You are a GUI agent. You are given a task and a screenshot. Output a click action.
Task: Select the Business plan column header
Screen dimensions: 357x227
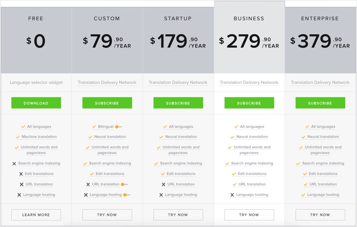(249, 19)
